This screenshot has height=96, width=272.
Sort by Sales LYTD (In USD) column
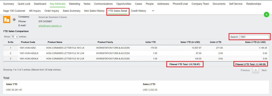tap(255, 42)
